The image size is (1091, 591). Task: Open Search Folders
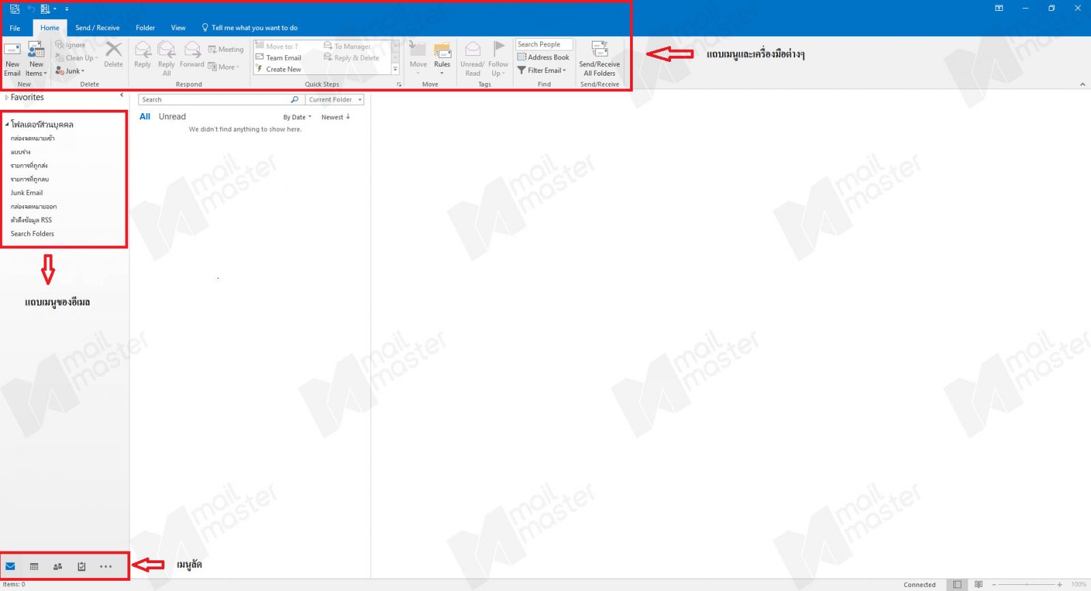tap(32, 234)
